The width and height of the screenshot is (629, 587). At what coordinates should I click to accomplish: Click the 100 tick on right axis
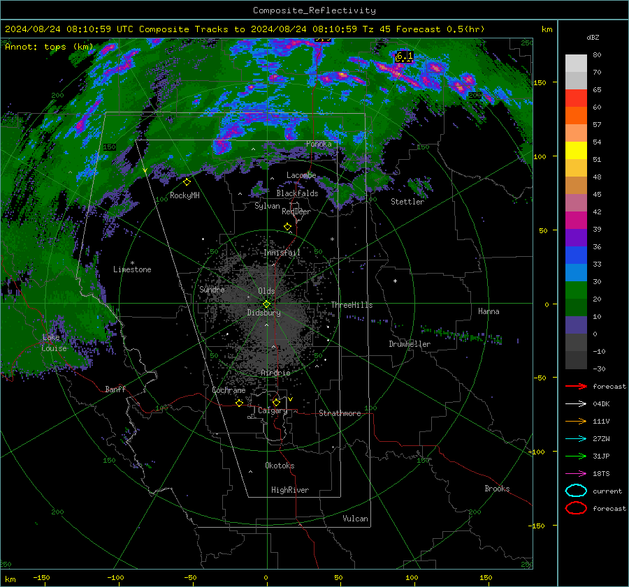[x=540, y=156]
